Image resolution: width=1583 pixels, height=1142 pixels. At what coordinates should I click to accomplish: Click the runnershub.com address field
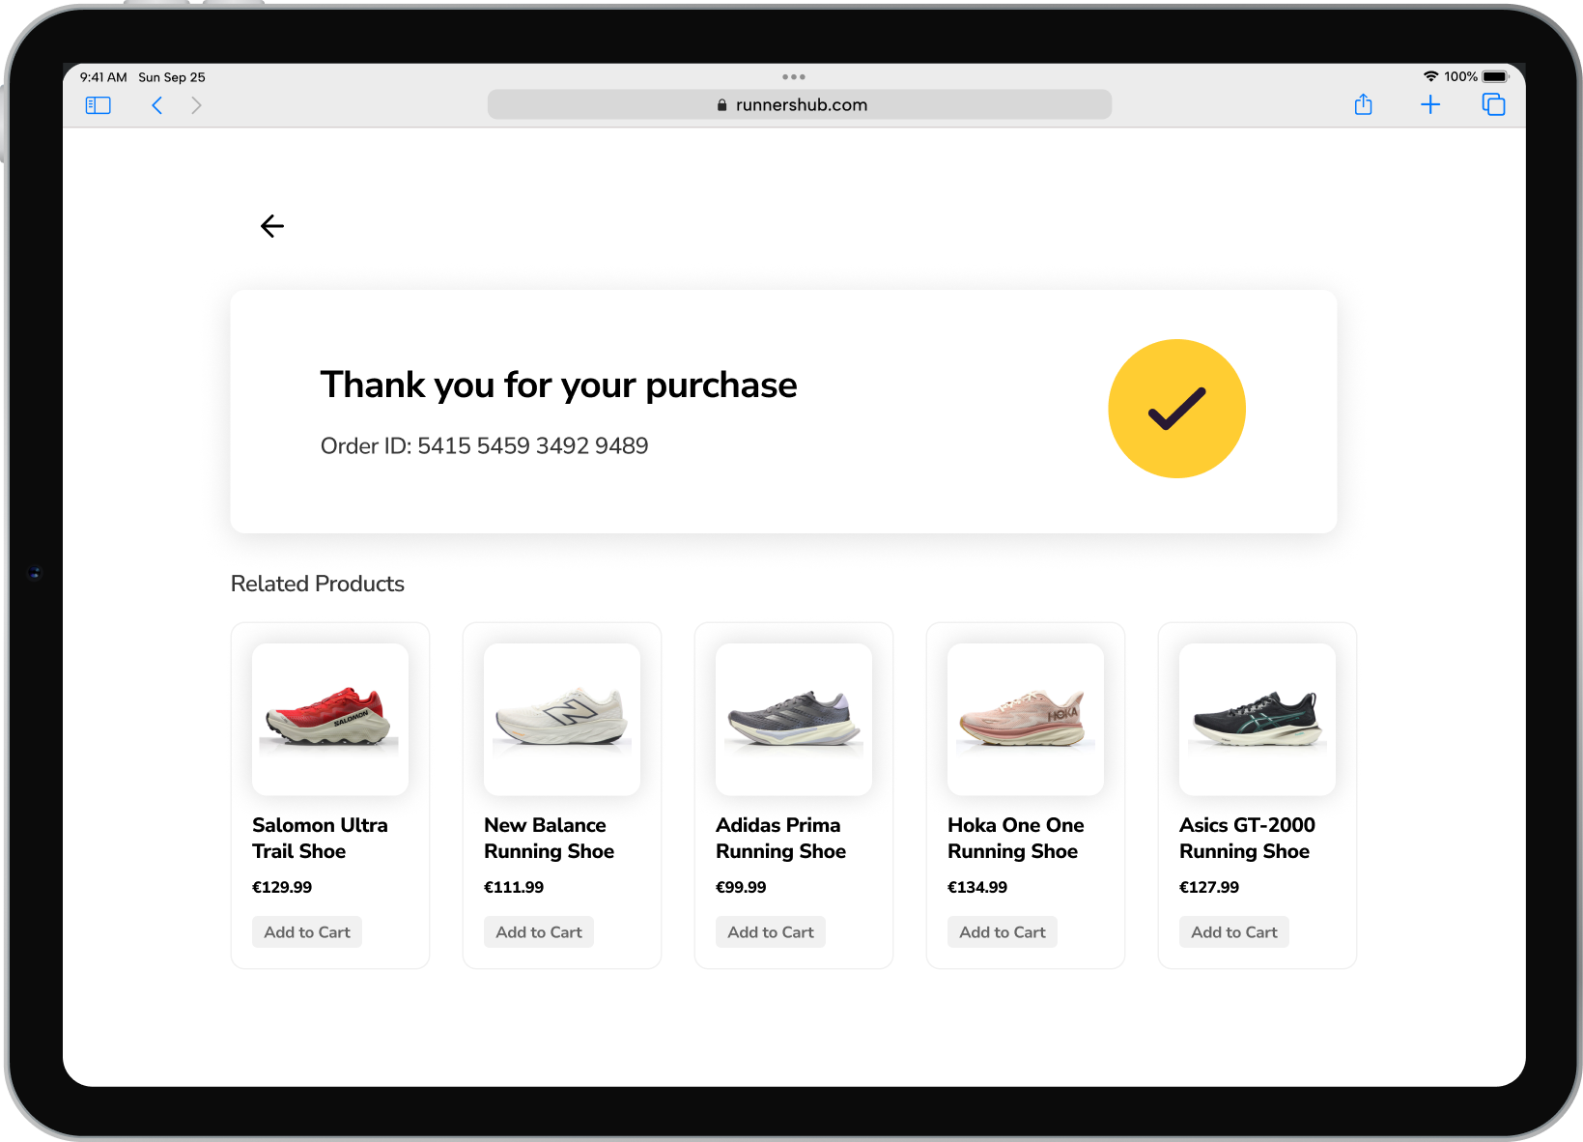pyautogui.click(x=799, y=104)
